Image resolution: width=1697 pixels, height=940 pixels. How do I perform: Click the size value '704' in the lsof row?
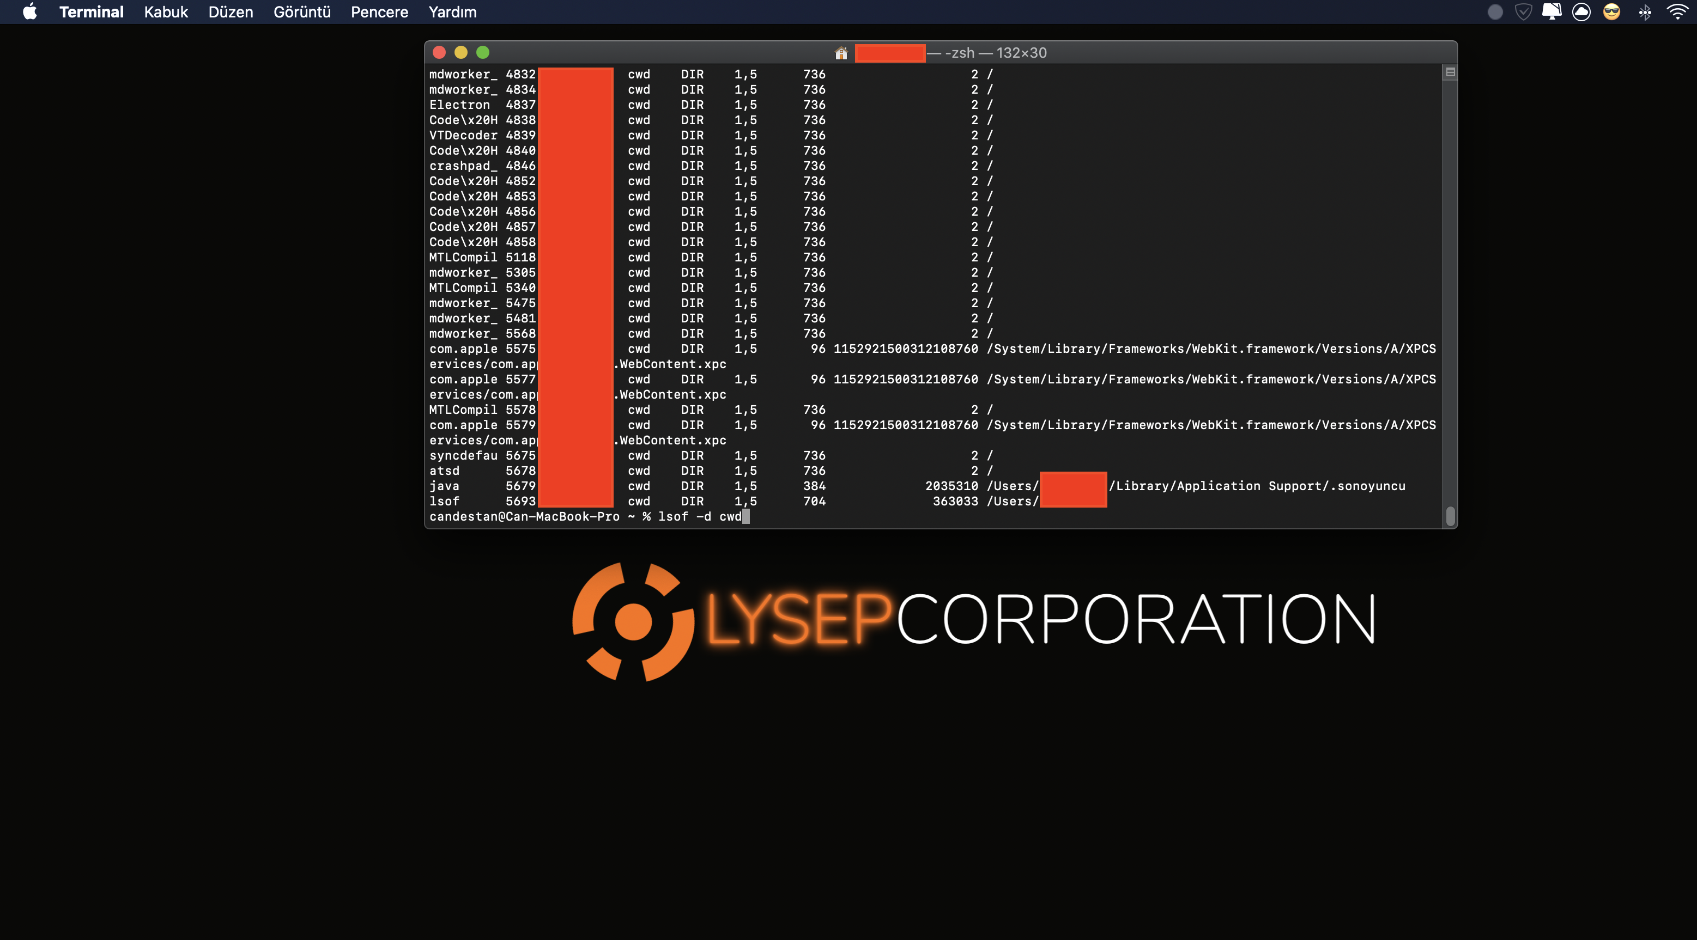[814, 501]
